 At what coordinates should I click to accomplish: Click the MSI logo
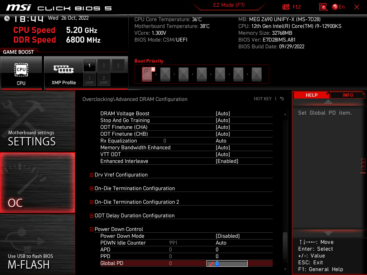(19, 8)
